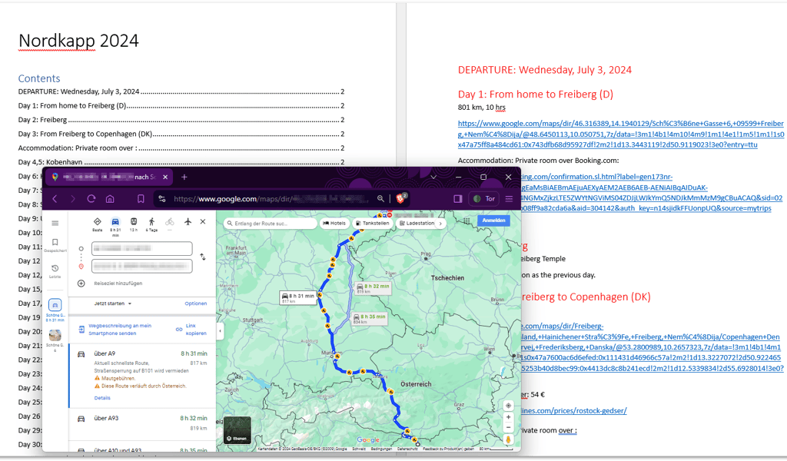Viewport: 787px width, 461px height.
Task: Open the Datenschutz link on the map footer
Action: tap(407, 449)
